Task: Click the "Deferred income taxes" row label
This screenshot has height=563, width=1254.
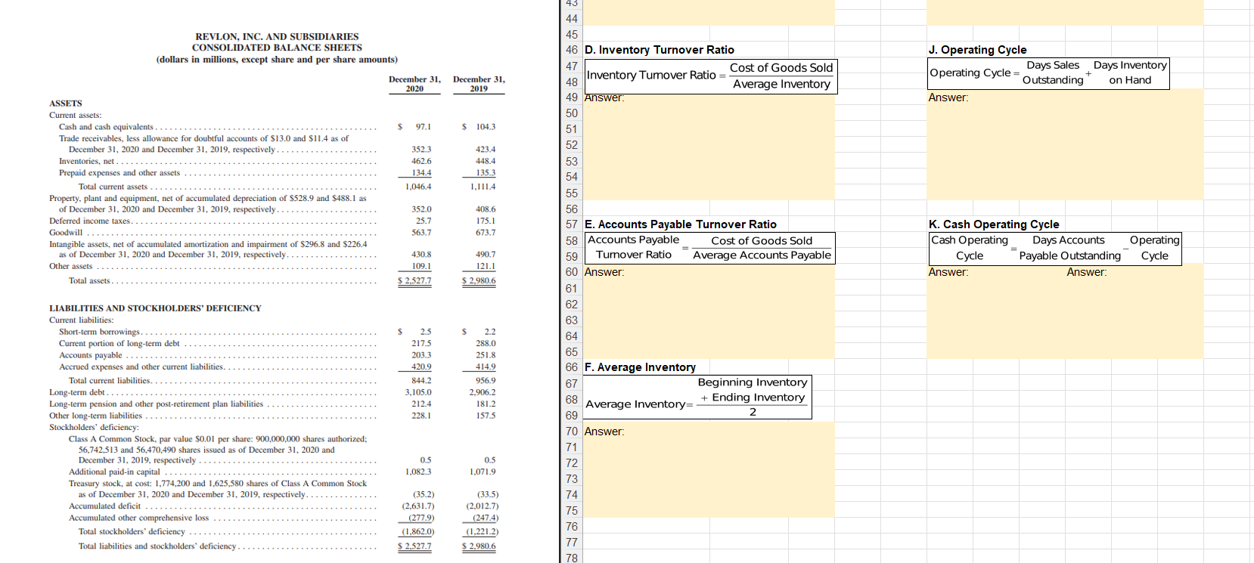Action: tap(90, 221)
